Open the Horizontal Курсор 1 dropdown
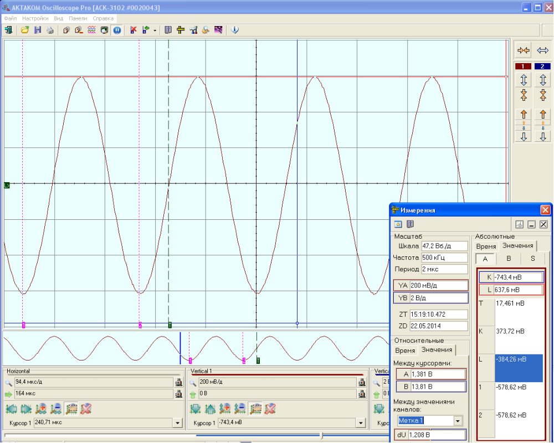 pos(177,423)
